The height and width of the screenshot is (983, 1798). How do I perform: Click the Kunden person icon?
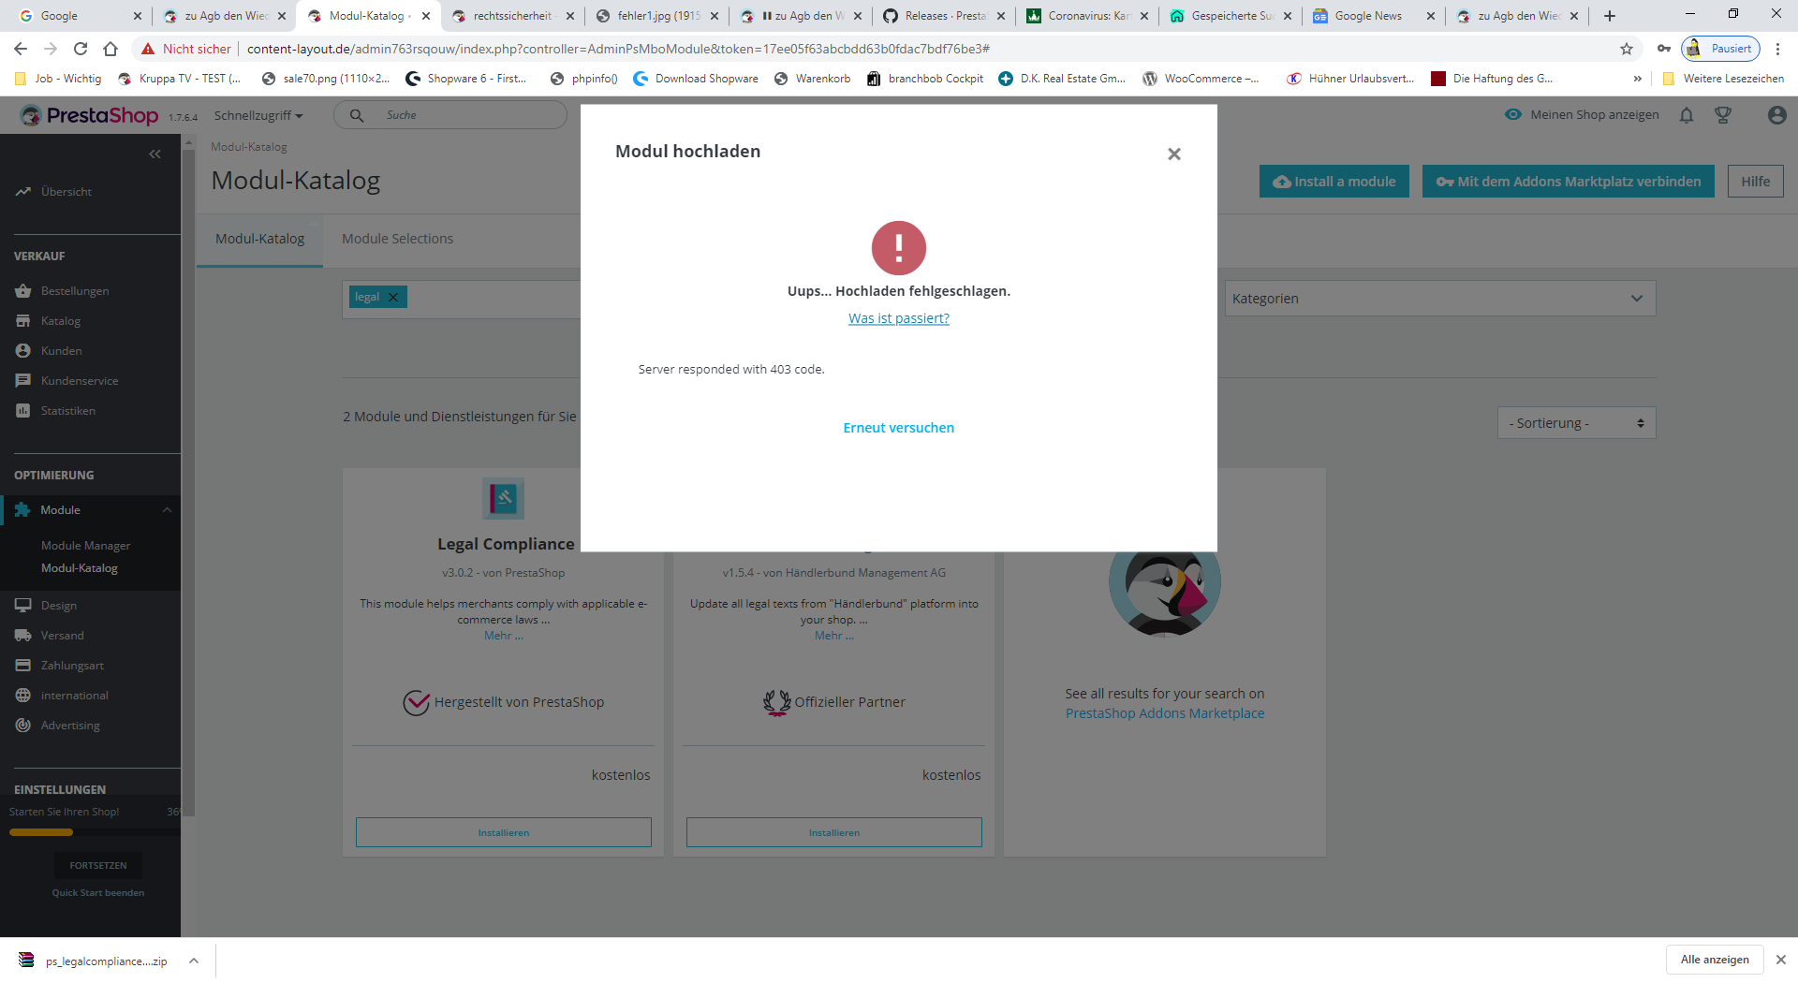click(x=23, y=351)
